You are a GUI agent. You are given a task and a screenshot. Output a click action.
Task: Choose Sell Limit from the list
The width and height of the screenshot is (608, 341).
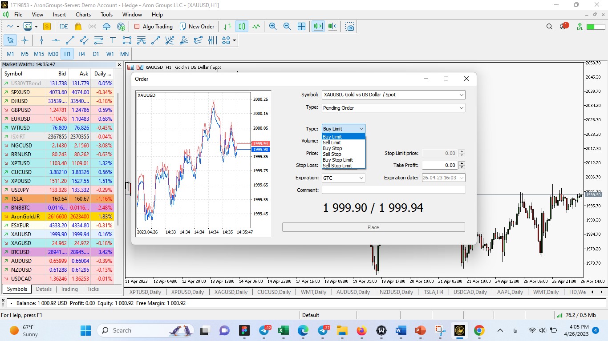coord(343,143)
